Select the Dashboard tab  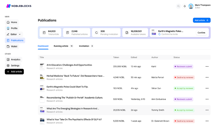point(43,46)
